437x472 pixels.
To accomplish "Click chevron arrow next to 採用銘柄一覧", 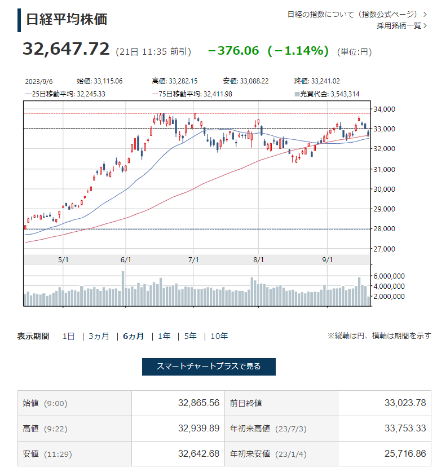I will click(425, 25).
